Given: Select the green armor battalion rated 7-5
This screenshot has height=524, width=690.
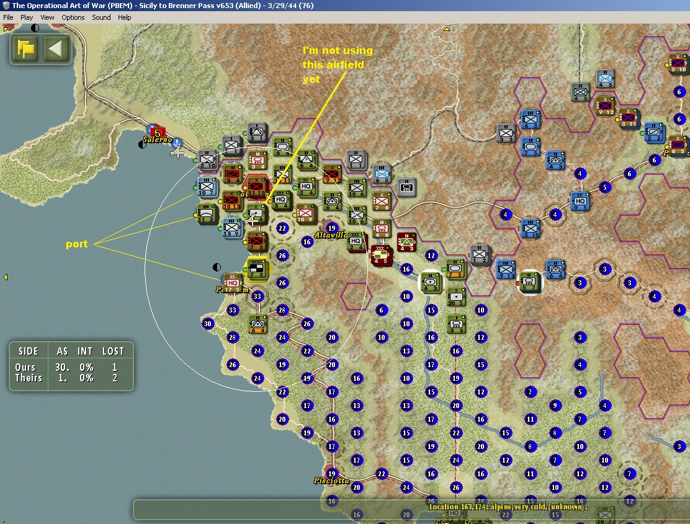Looking at the screenshot, I should tap(455, 269).
